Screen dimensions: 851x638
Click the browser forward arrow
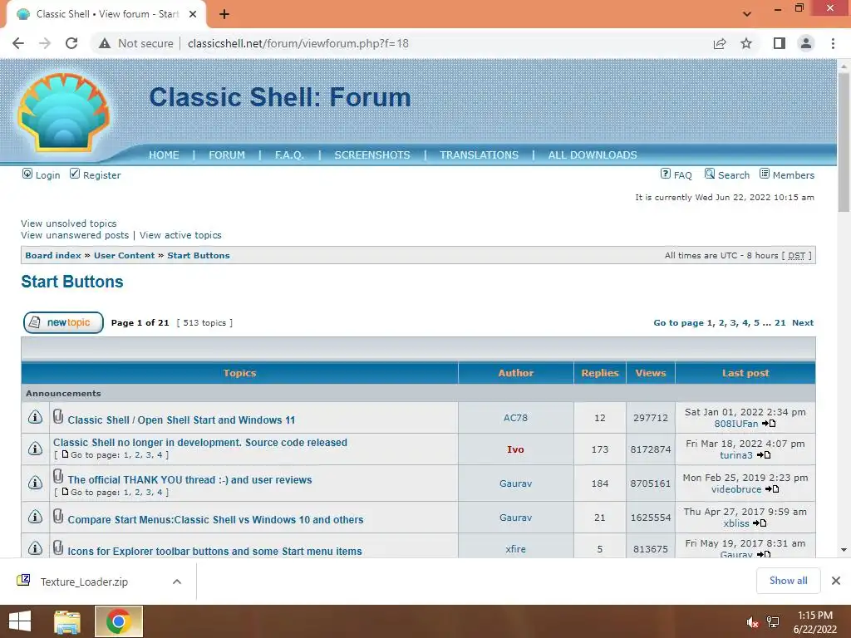(45, 43)
